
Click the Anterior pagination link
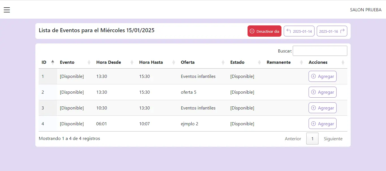point(293,139)
